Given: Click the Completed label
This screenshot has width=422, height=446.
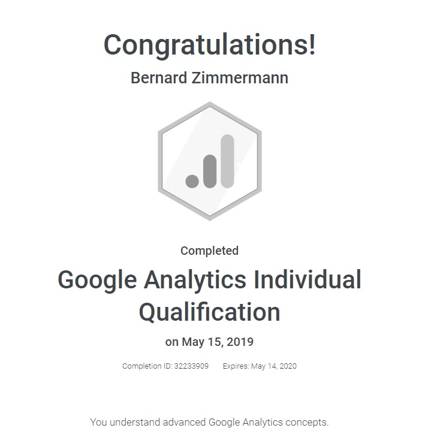Looking at the screenshot, I should [x=210, y=251].
